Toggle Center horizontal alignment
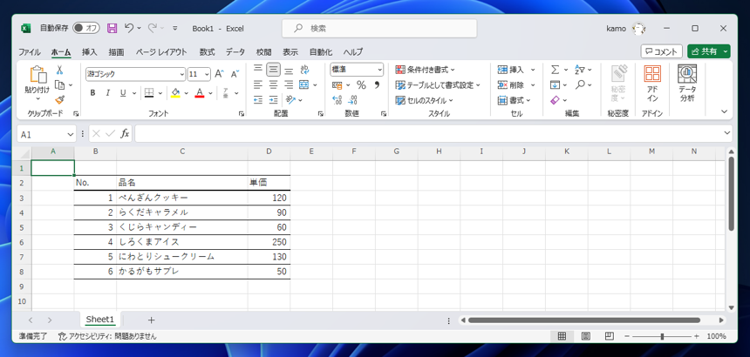 point(273,85)
